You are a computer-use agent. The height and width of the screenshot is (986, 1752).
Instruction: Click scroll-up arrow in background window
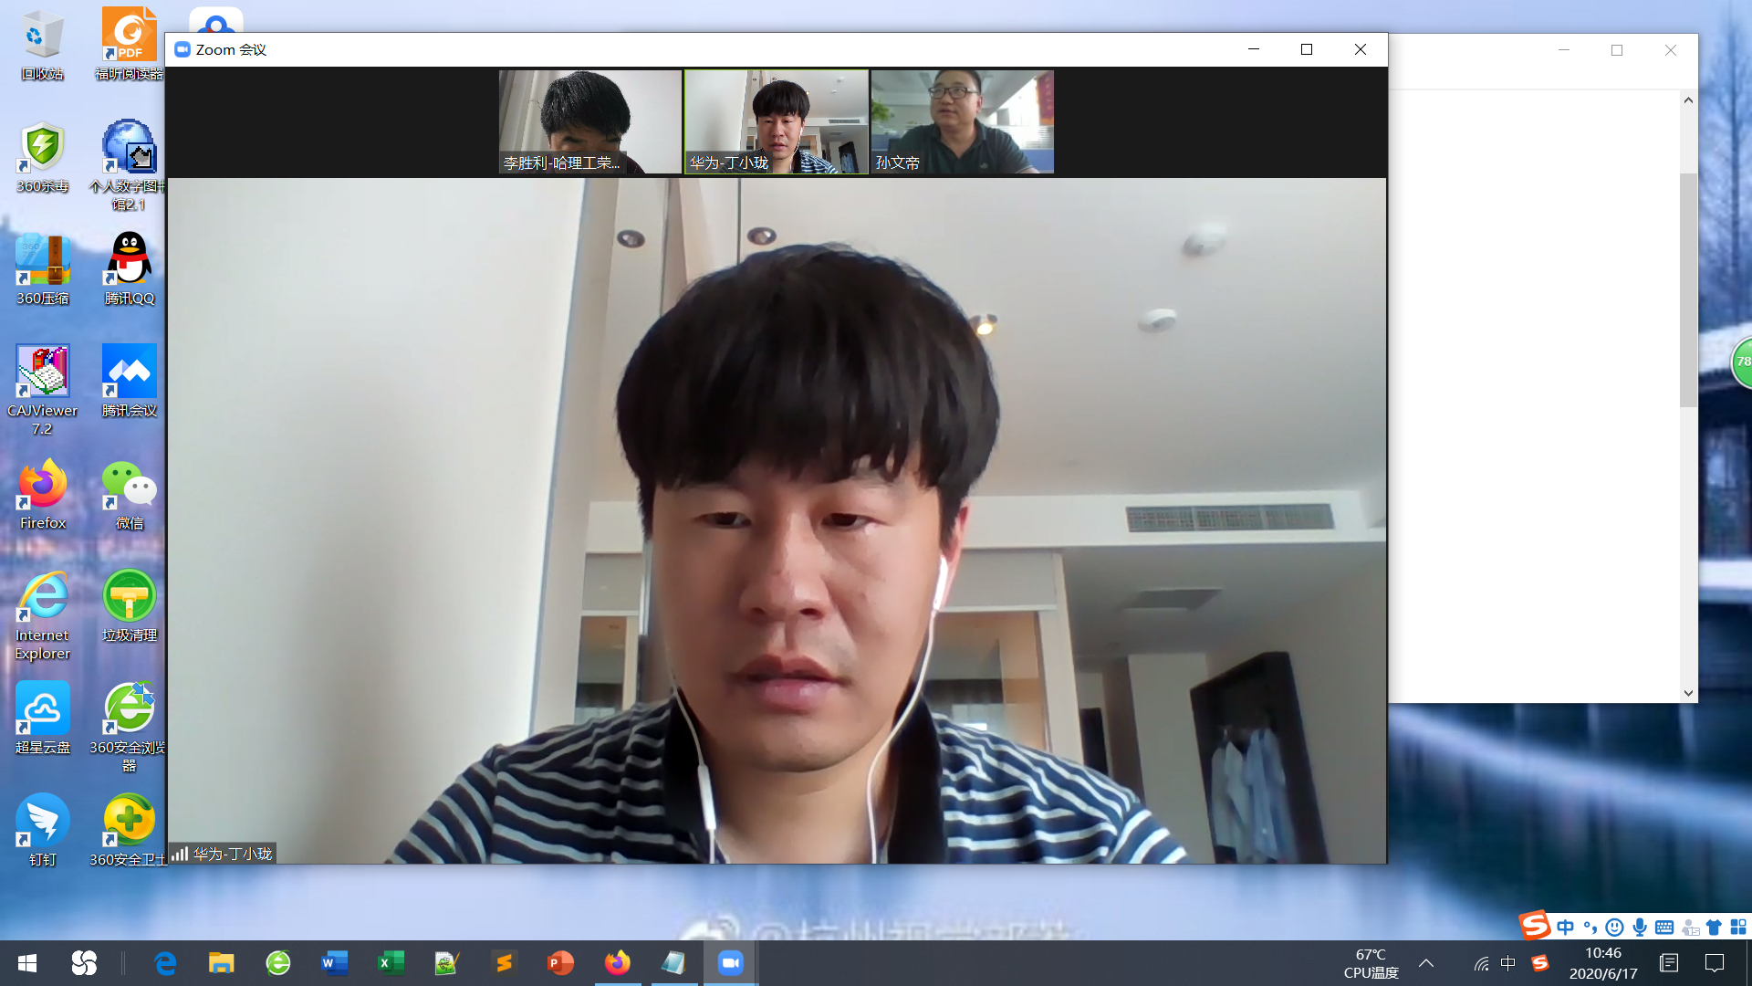coord(1688,100)
